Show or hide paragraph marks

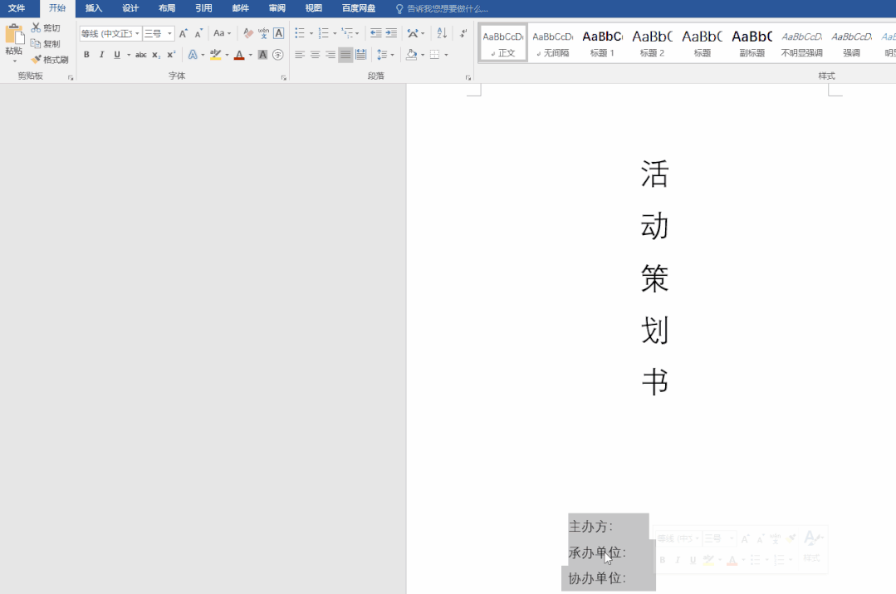[463, 33]
